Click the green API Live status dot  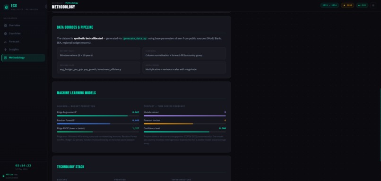tap(3, 176)
